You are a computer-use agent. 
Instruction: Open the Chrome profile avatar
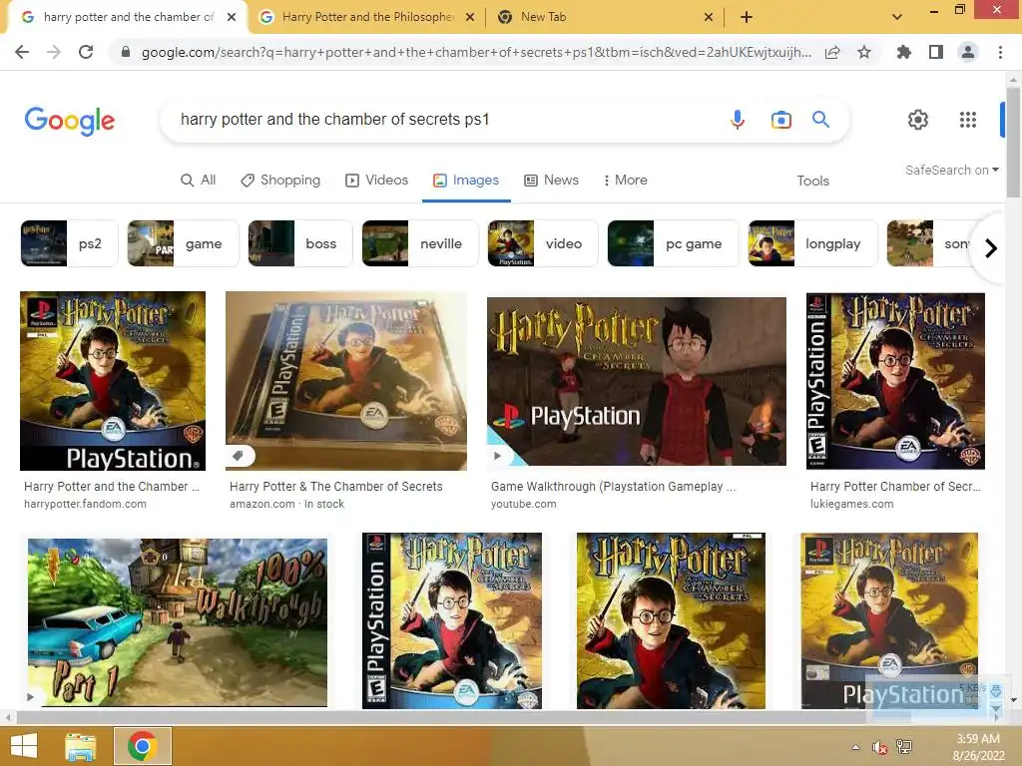coord(968,52)
